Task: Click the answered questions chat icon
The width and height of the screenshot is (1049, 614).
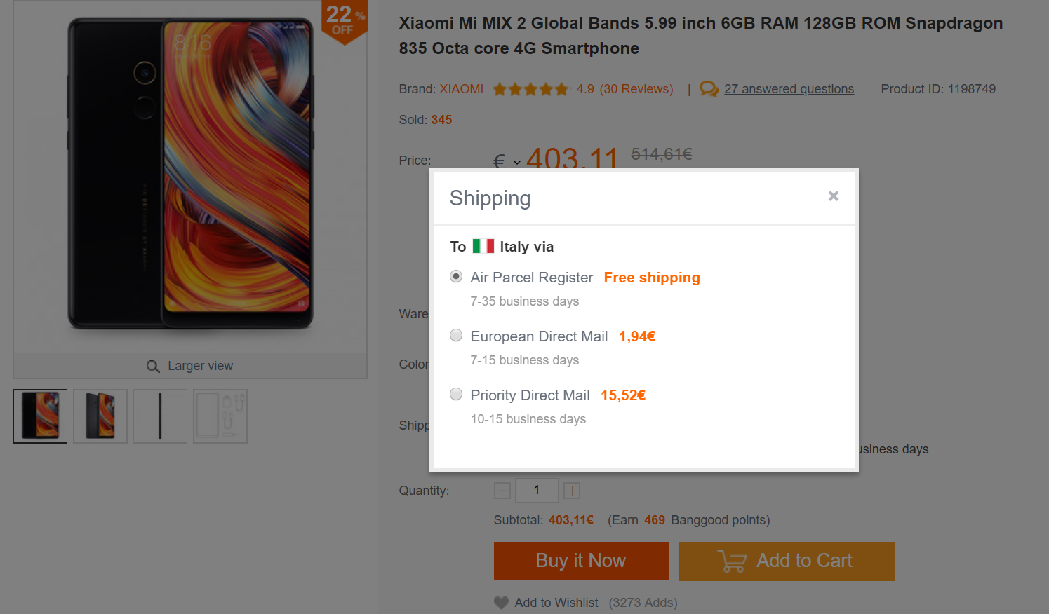Action: click(x=709, y=89)
